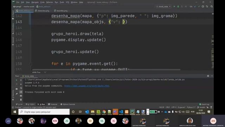Viewport: 225px width, 127px height.
Task: Click the Python 3.7 interpreter in status bar
Action: click(191, 107)
